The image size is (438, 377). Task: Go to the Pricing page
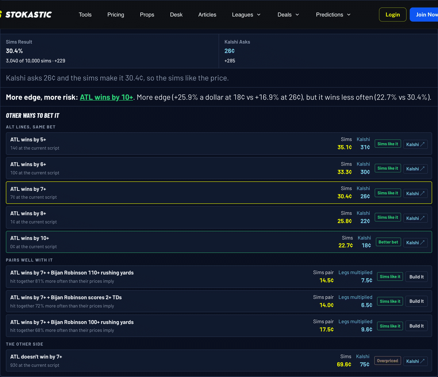(x=116, y=15)
